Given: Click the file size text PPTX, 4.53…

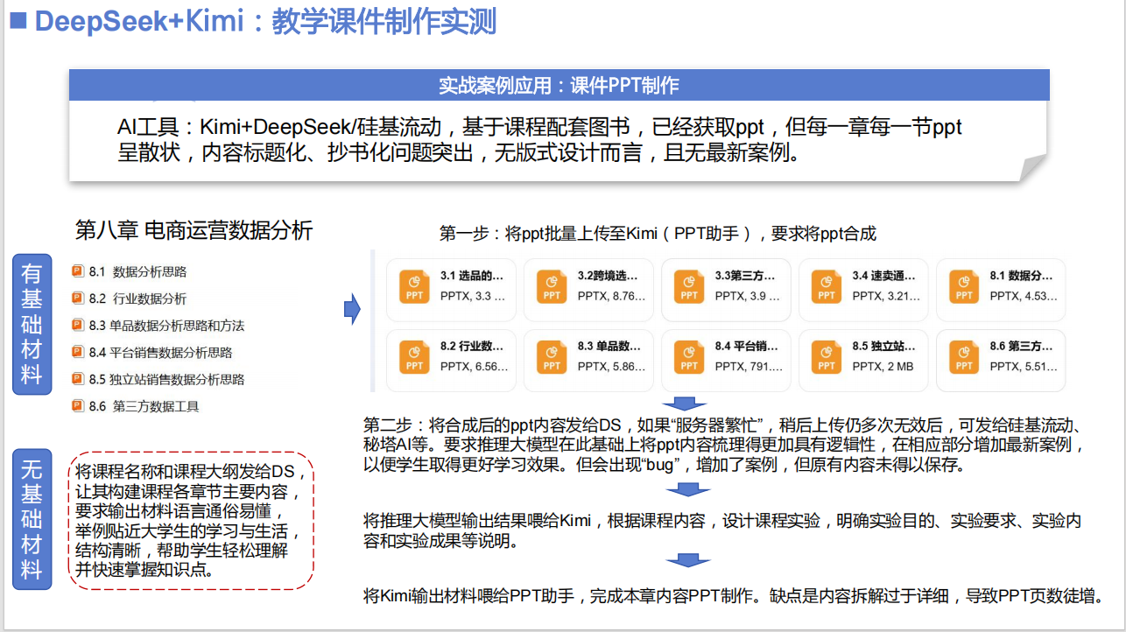Looking at the screenshot, I should (x=1023, y=296).
